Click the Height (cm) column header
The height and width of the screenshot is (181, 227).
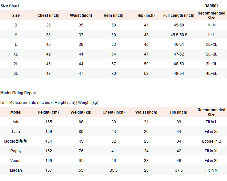pos(48,112)
